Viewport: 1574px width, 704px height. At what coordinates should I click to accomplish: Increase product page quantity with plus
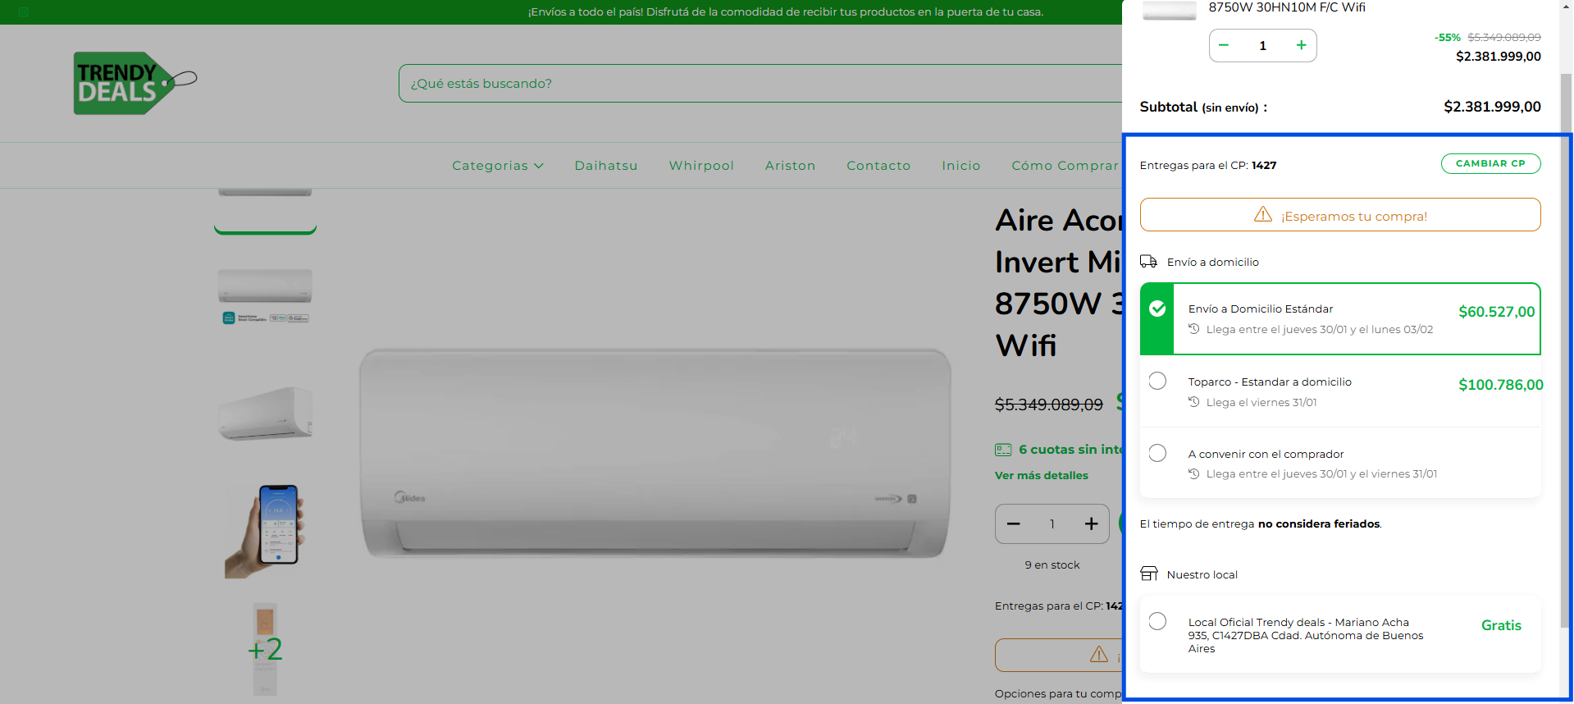[1091, 523]
